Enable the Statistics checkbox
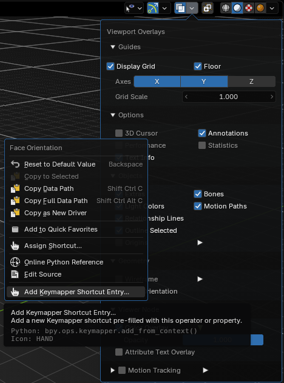The height and width of the screenshot is (383, 284). pyautogui.click(x=202, y=145)
